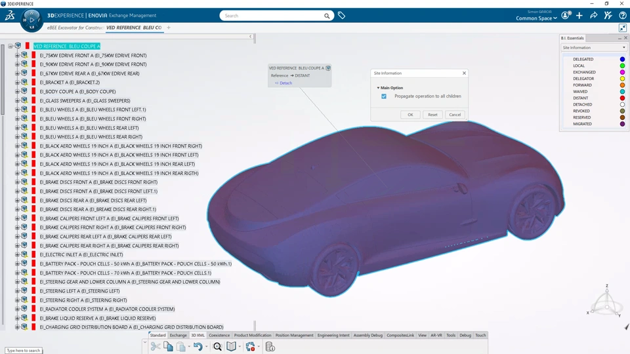Expand the EI_GLASS SWEEPERS A node
Viewport: 630px width, 354px height.
tap(17, 101)
